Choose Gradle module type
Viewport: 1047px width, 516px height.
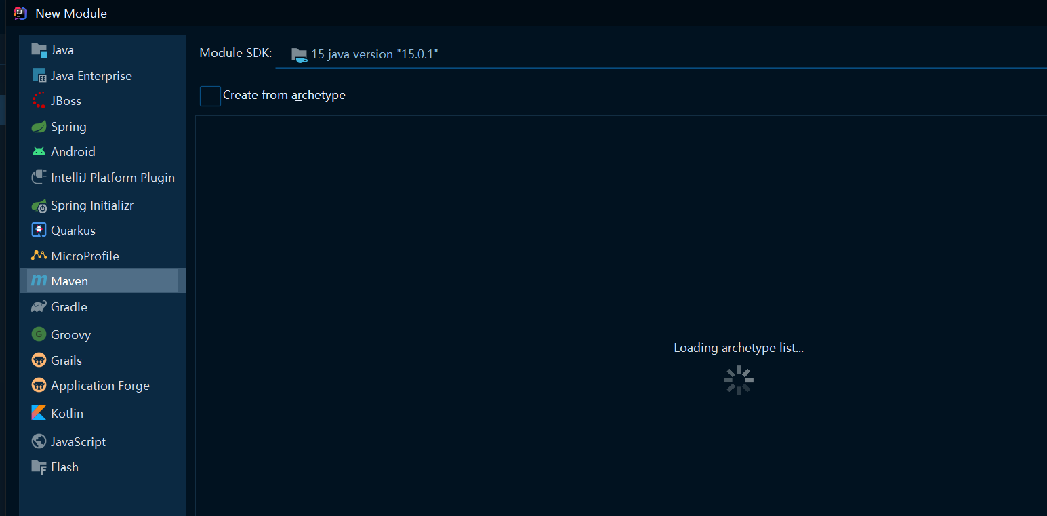(103, 306)
